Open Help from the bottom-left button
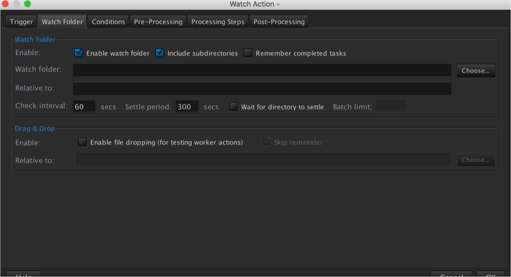 [24, 274]
